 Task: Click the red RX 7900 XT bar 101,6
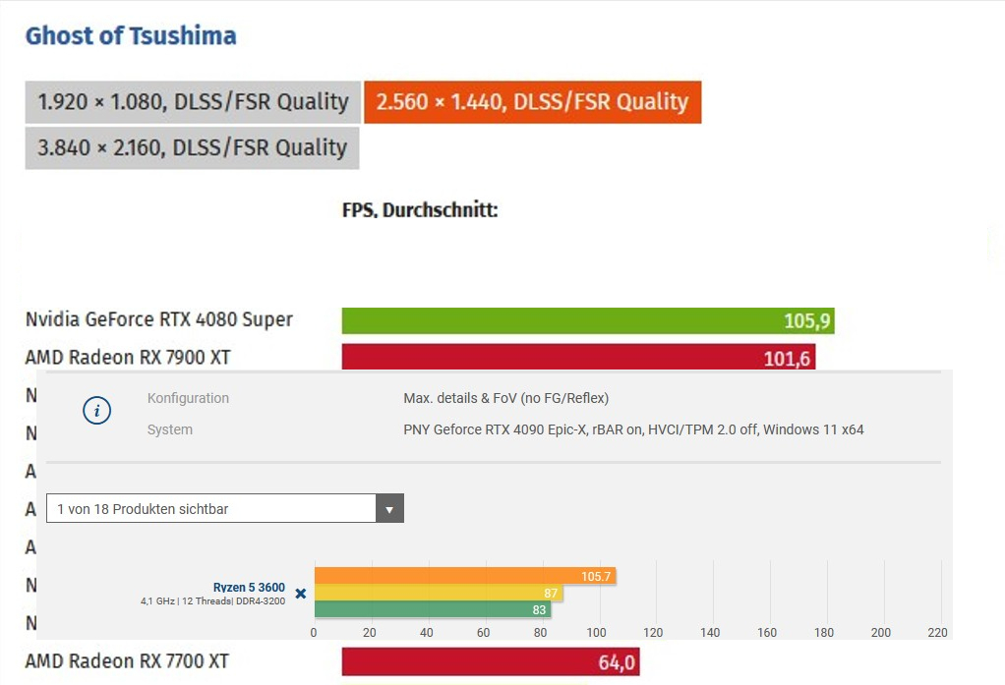(579, 357)
